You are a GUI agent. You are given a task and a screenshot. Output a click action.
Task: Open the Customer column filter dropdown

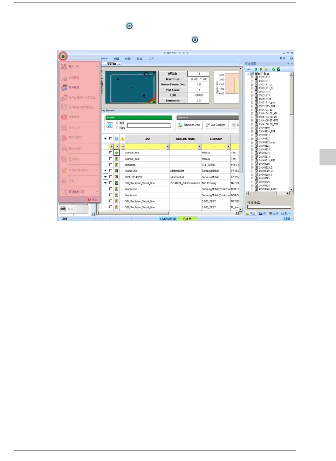click(x=228, y=146)
